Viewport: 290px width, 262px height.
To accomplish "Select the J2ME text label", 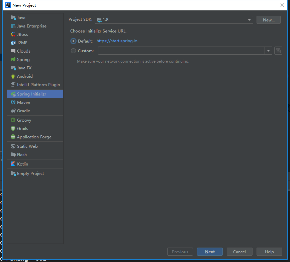I will click(22, 43).
